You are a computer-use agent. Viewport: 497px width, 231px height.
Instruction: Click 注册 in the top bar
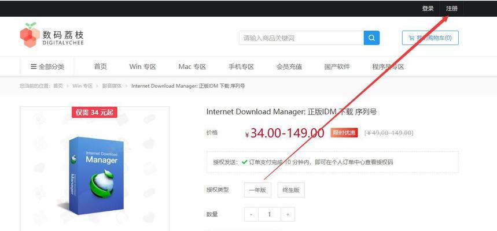pyautogui.click(x=452, y=9)
